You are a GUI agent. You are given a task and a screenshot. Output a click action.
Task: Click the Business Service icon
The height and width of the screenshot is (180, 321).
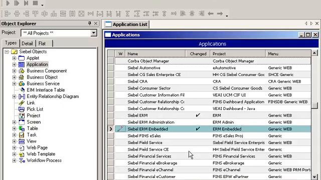[22, 83]
